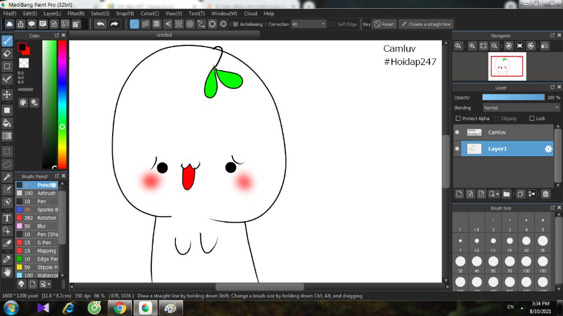Open the Layer(L) menu
This screenshot has height=316, width=563.
[52, 14]
